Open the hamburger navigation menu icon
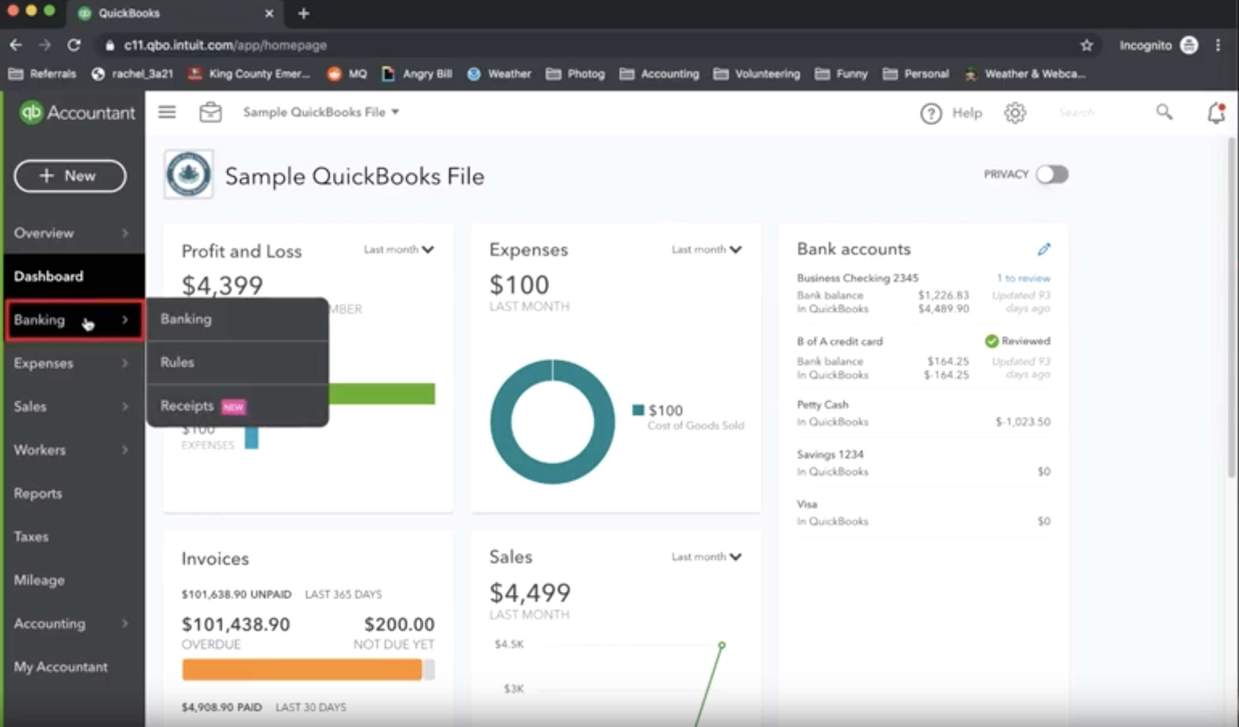 [167, 112]
